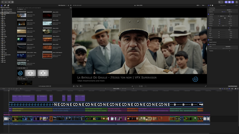Select the blue logo clip thumbnail in browser

20,73
